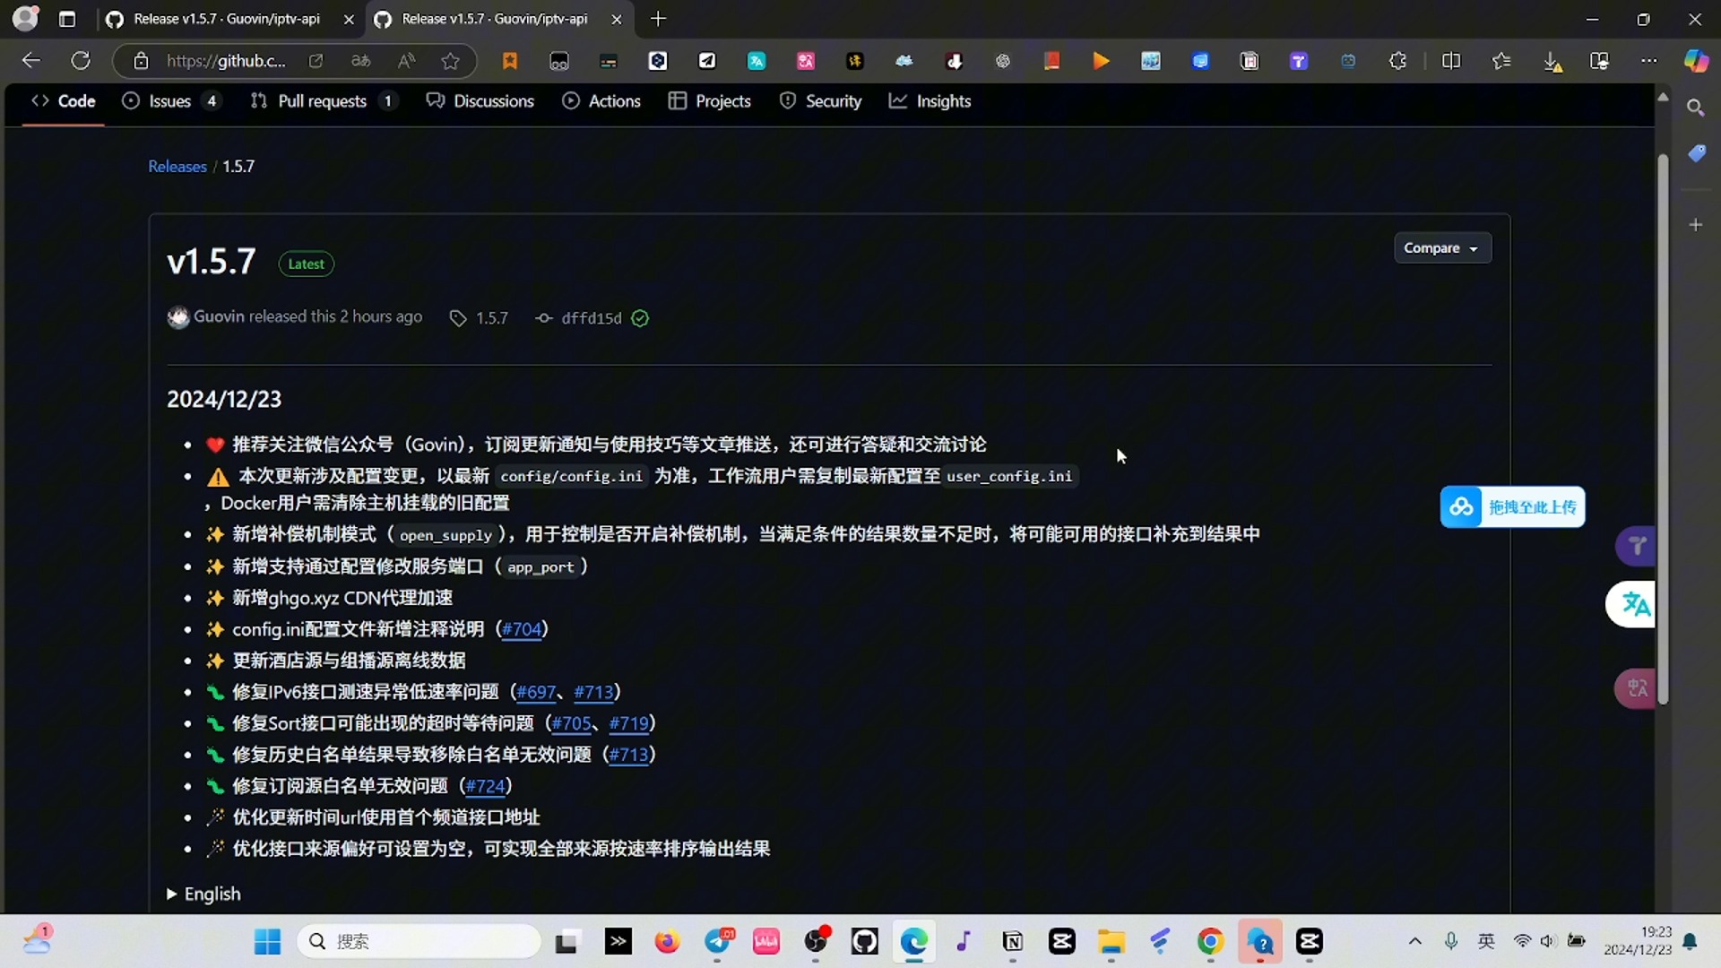Close the first Release v1.5.7 tab
Image resolution: width=1721 pixels, height=968 pixels.
click(349, 19)
